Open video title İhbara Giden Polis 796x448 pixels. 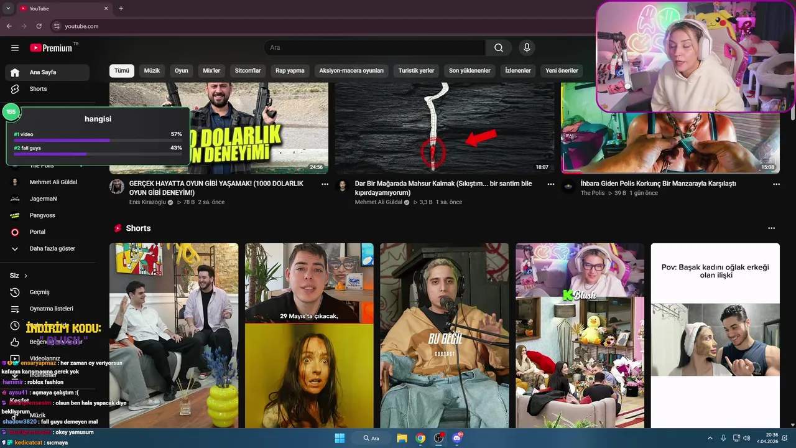coord(658,184)
